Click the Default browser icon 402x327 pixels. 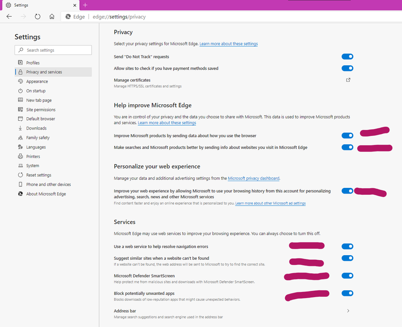tap(20, 119)
